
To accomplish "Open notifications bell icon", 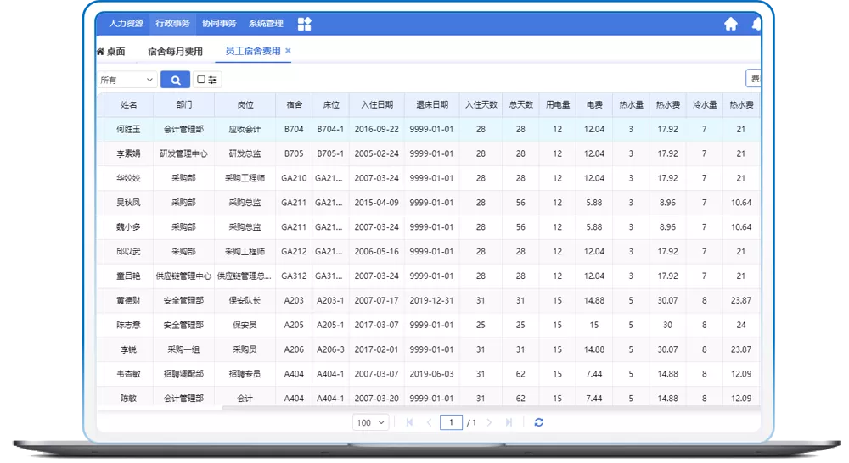I will tap(756, 24).
